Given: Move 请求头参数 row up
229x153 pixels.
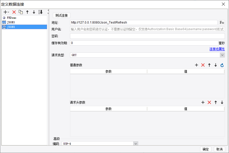Looking at the screenshot, I should 216,102.
